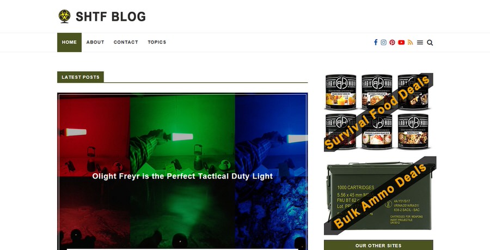The image size is (490, 250).
Task: Open Olight Freyr Tactical Duty Light article
Action: click(182, 176)
